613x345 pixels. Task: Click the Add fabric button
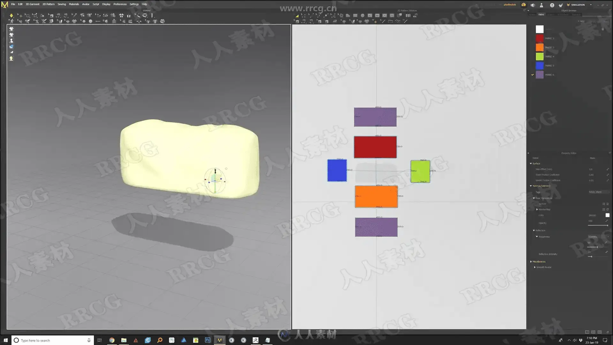582,21
